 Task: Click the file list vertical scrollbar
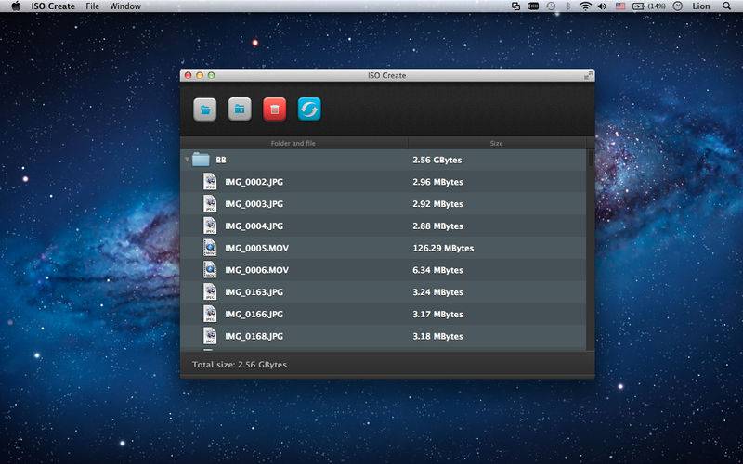click(x=591, y=251)
